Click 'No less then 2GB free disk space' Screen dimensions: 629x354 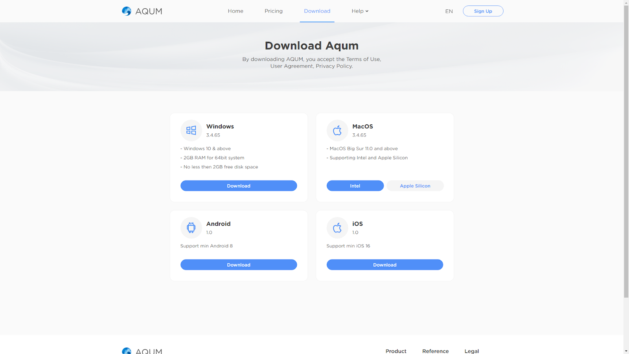219,167
